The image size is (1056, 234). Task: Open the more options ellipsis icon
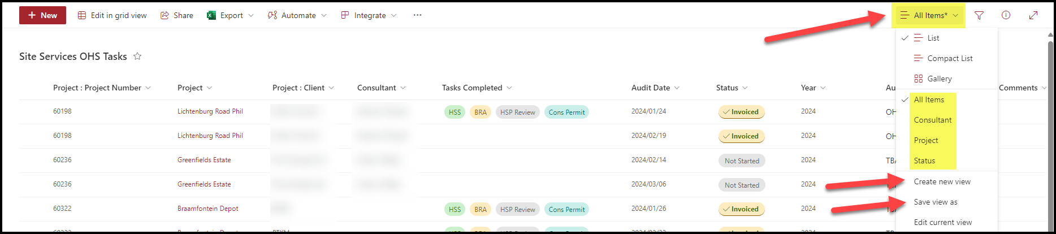click(417, 15)
